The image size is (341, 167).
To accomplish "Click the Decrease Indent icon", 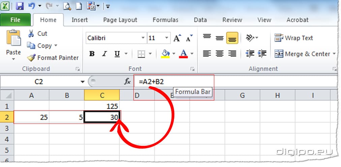I will click(250, 54).
